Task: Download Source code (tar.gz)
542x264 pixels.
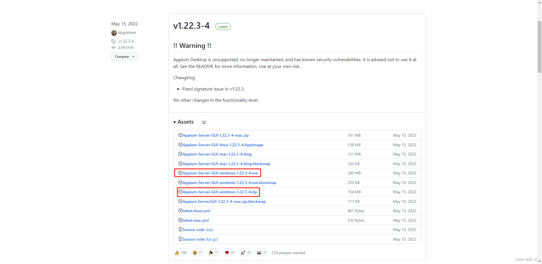Action: click(200, 239)
